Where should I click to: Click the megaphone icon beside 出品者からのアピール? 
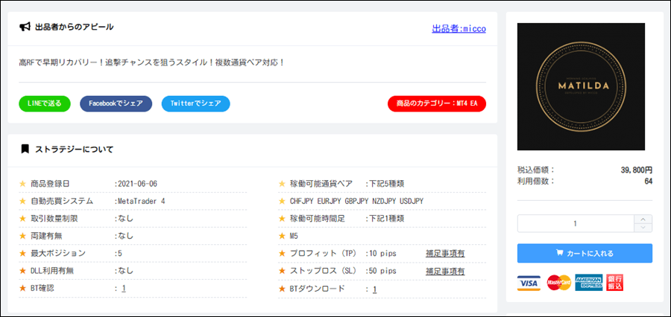coord(25,27)
